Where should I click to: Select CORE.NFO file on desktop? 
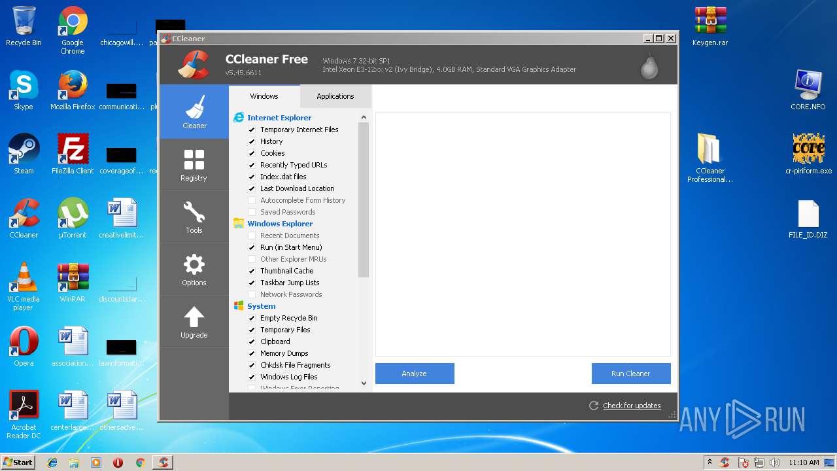tap(808, 90)
